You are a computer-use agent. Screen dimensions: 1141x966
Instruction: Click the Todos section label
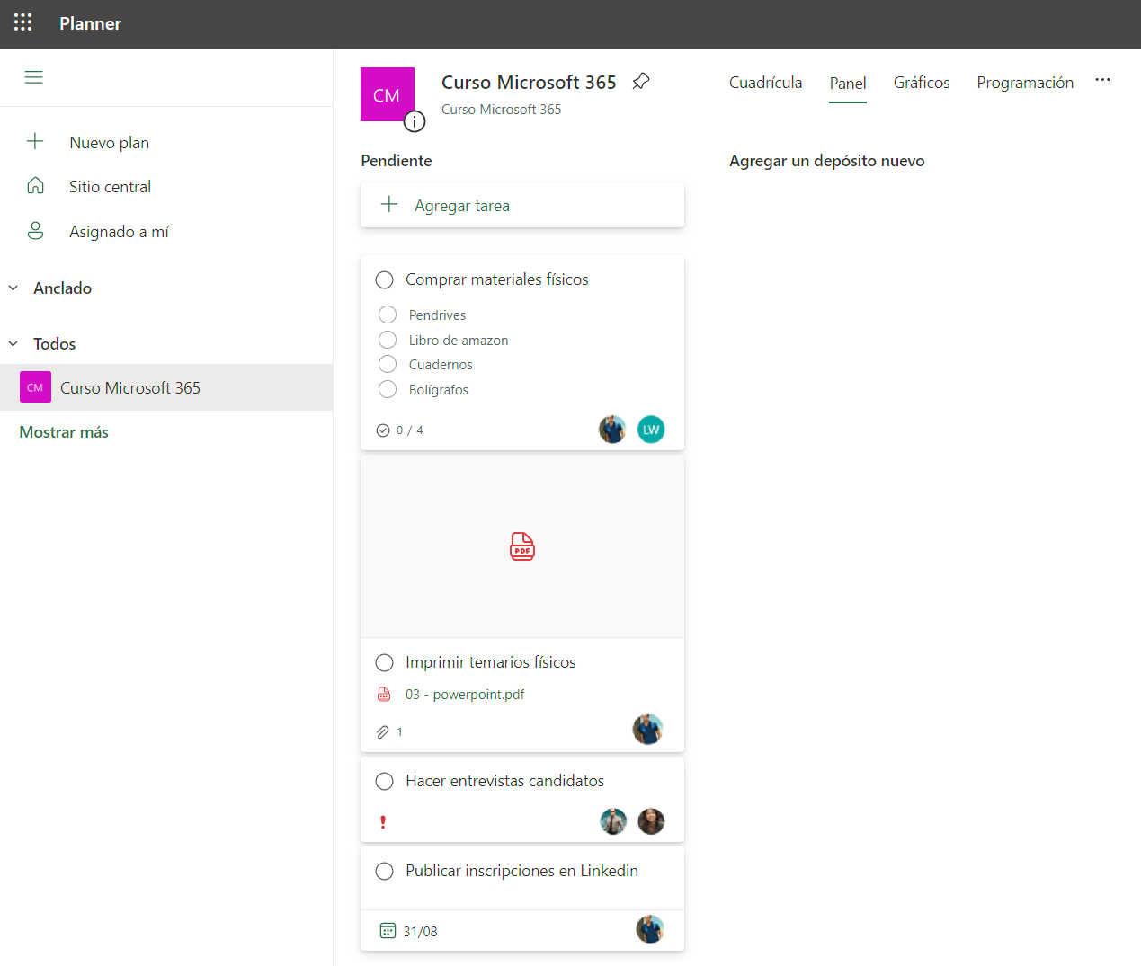click(x=55, y=344)
